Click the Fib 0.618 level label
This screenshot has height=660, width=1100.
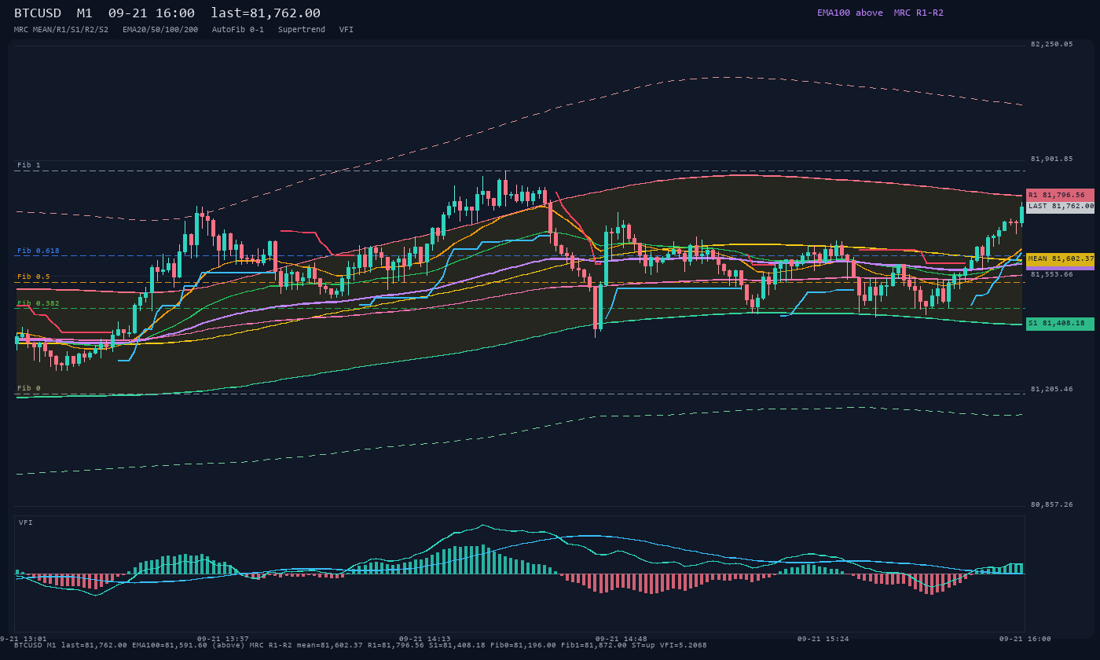pos(38,251)
